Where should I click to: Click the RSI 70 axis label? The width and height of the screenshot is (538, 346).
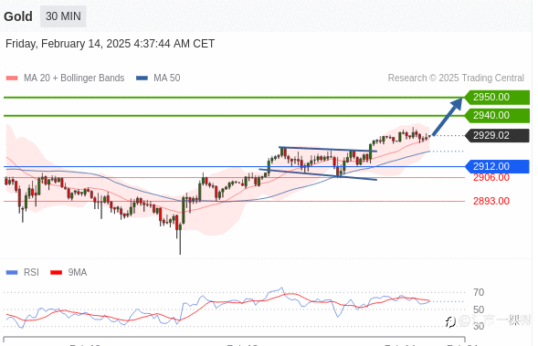(479, 292)
